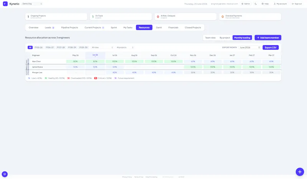Viewport: 307px width, 179px height.
Task: Click the At Risk / Delayed card
Action: tap(185, 16)
